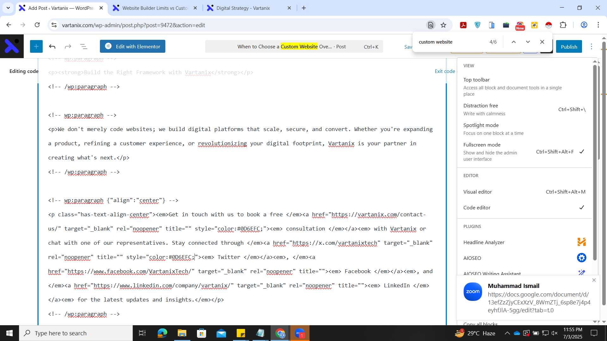Open the editor Options three-dot menu

coord(592,47)
